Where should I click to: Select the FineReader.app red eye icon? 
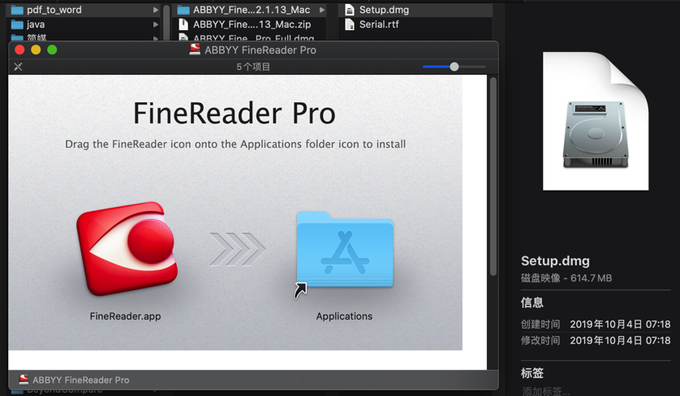tap(127, 248)
